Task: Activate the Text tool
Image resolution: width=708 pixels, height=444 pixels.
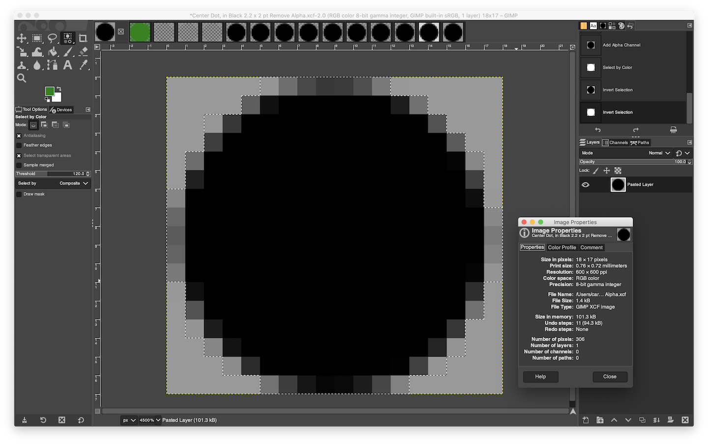Action: [68, 65]
